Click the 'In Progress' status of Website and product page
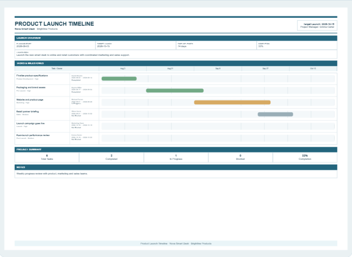Screen dimensions: 352x257 tap(76, 104)
